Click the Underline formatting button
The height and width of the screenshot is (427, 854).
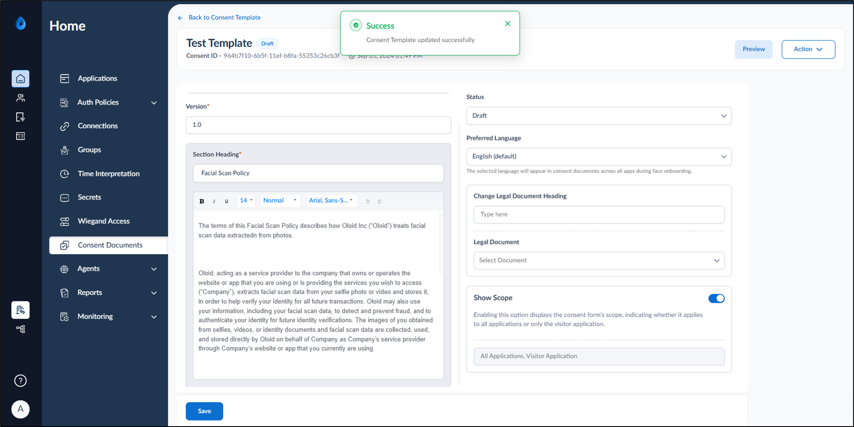point(226,201)
